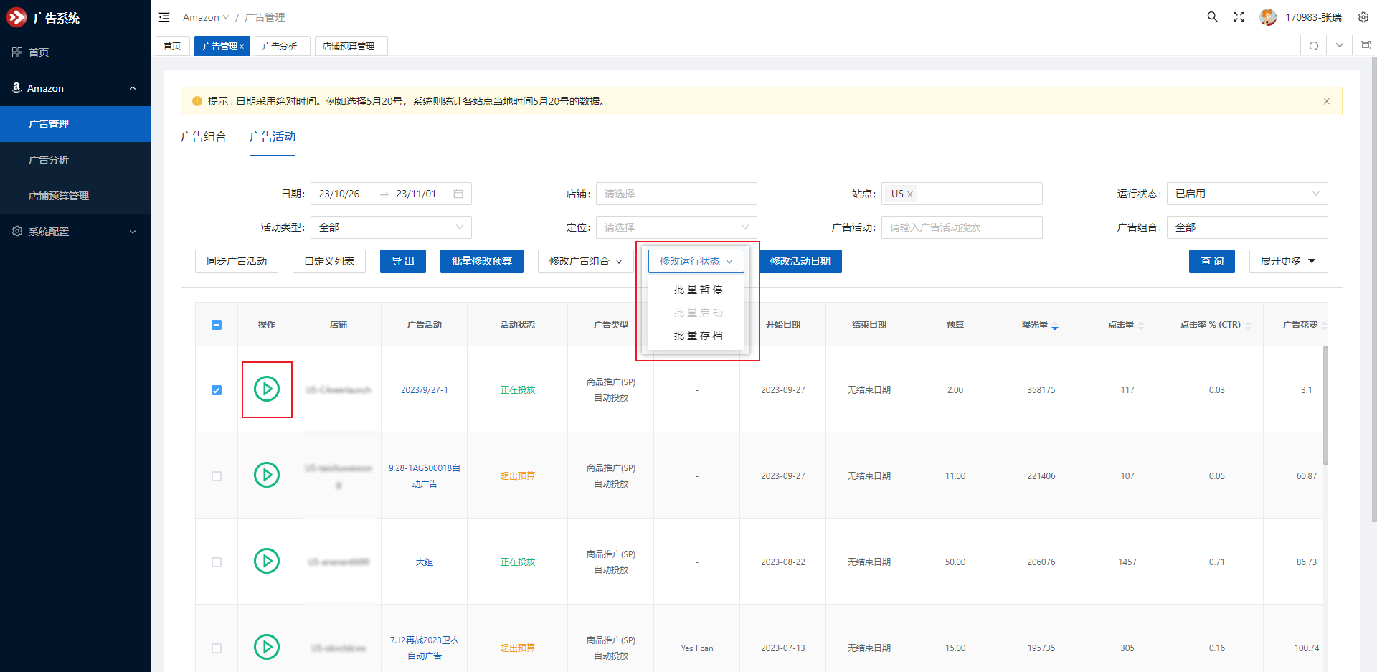Click the 查询 button
The width and height of the screenshot is (1377, 672).
(1211, 261)
